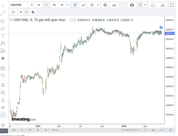Open the TradingView link
Viewport: 178px width, 136px height.
[x=8, y=135]
